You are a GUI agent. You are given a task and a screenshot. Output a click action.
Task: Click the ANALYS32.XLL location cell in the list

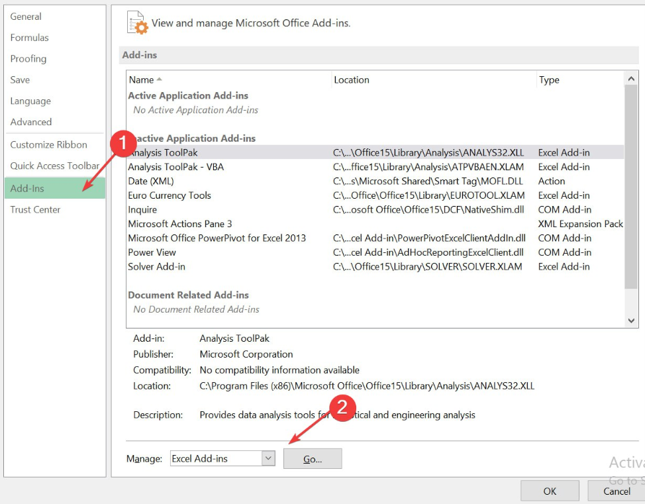(428, 152)
